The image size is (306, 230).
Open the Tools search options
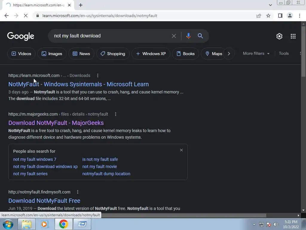pyautogui.click(x=284, y=53)
